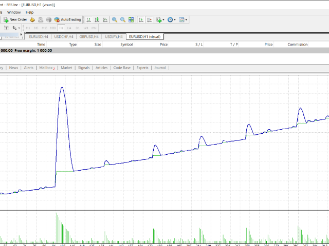Toggle chart auto scroll
Viewport: 329px width, 246px height.
coord(141,19)
